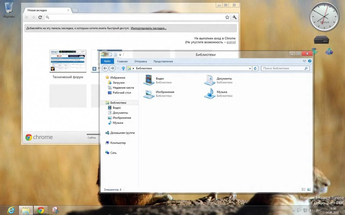345x215 pixels.
Task: Open Internet Explorer from the taskbar
Action: click(x=11, y=210)
